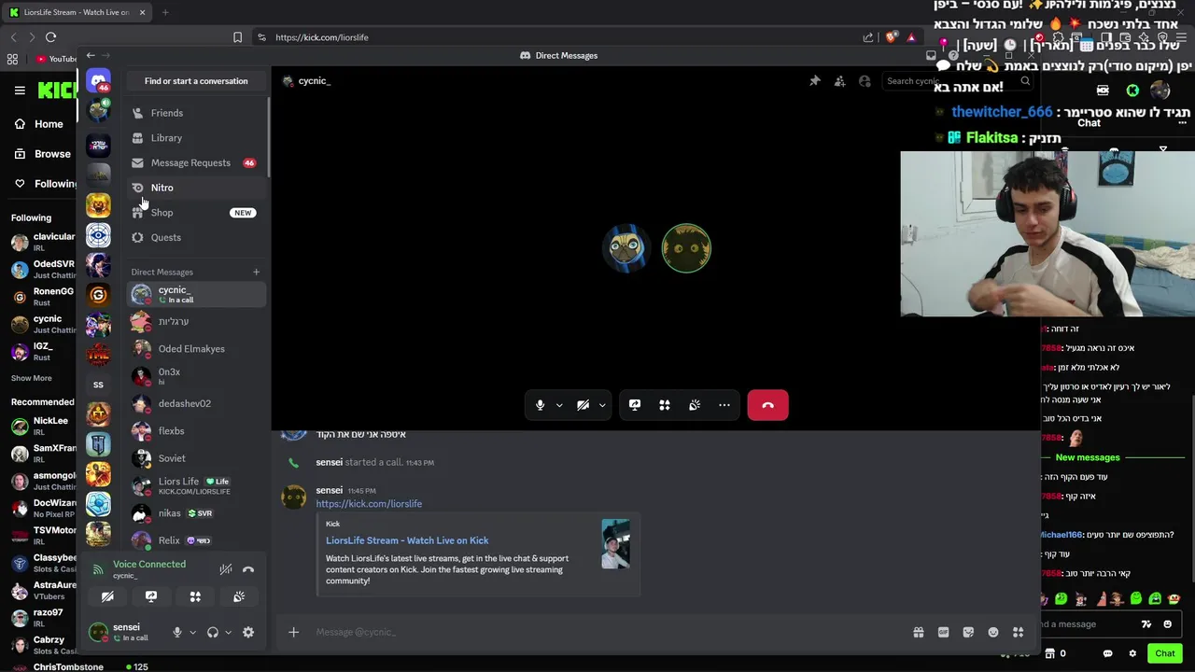Viewport: 1195px width, 672px height.
Task: Open soundboard in call controls
Action: (x=695, y=405)
